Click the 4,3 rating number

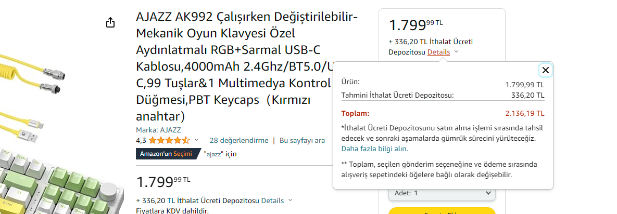coord(141,140)
